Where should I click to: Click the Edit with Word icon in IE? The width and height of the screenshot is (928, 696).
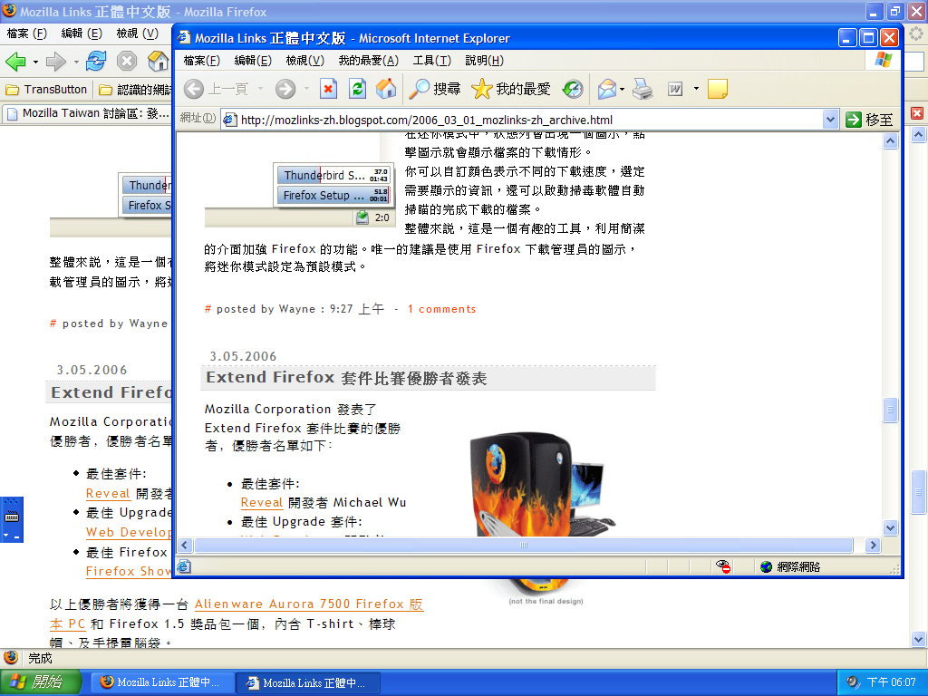point(675,90)
